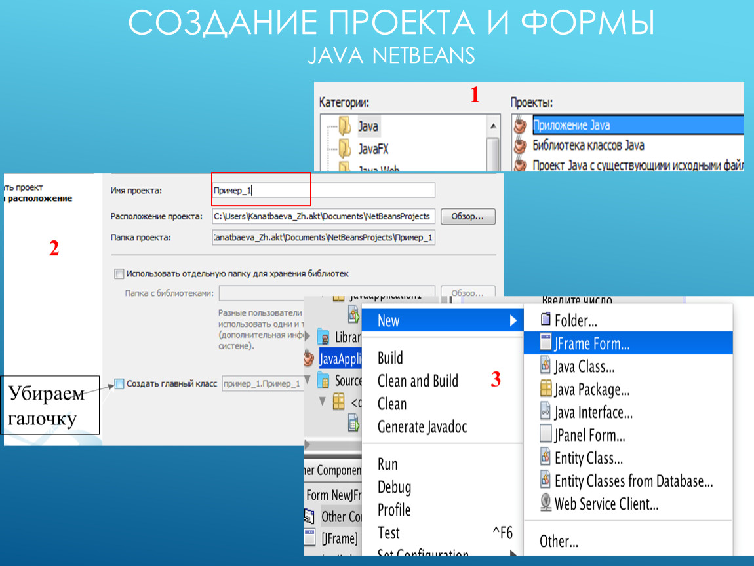This screenshot has width=754, height=566.
Task: Select 'Библиотека классов Java' project type
Action: [587, 145]
